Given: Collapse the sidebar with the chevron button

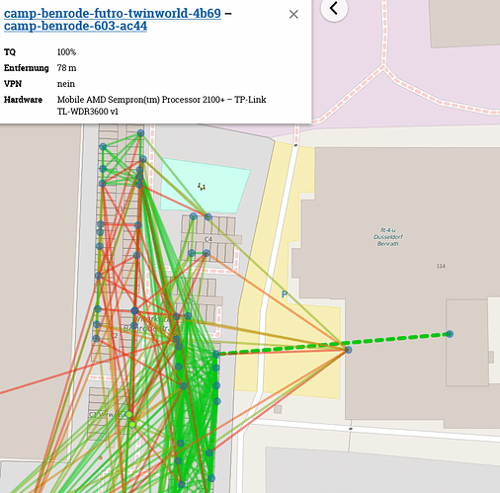Looking at the screenshot, I should (334, 8).
